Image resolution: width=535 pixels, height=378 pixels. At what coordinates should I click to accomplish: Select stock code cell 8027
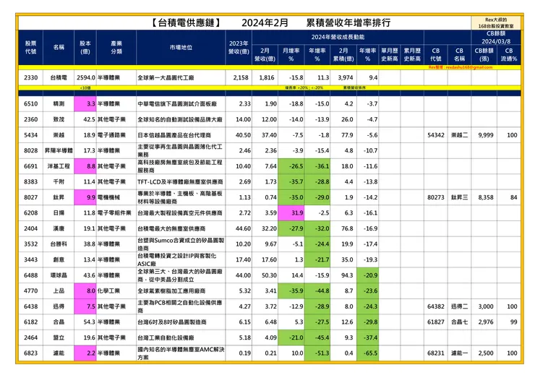[x=30, y=197]
